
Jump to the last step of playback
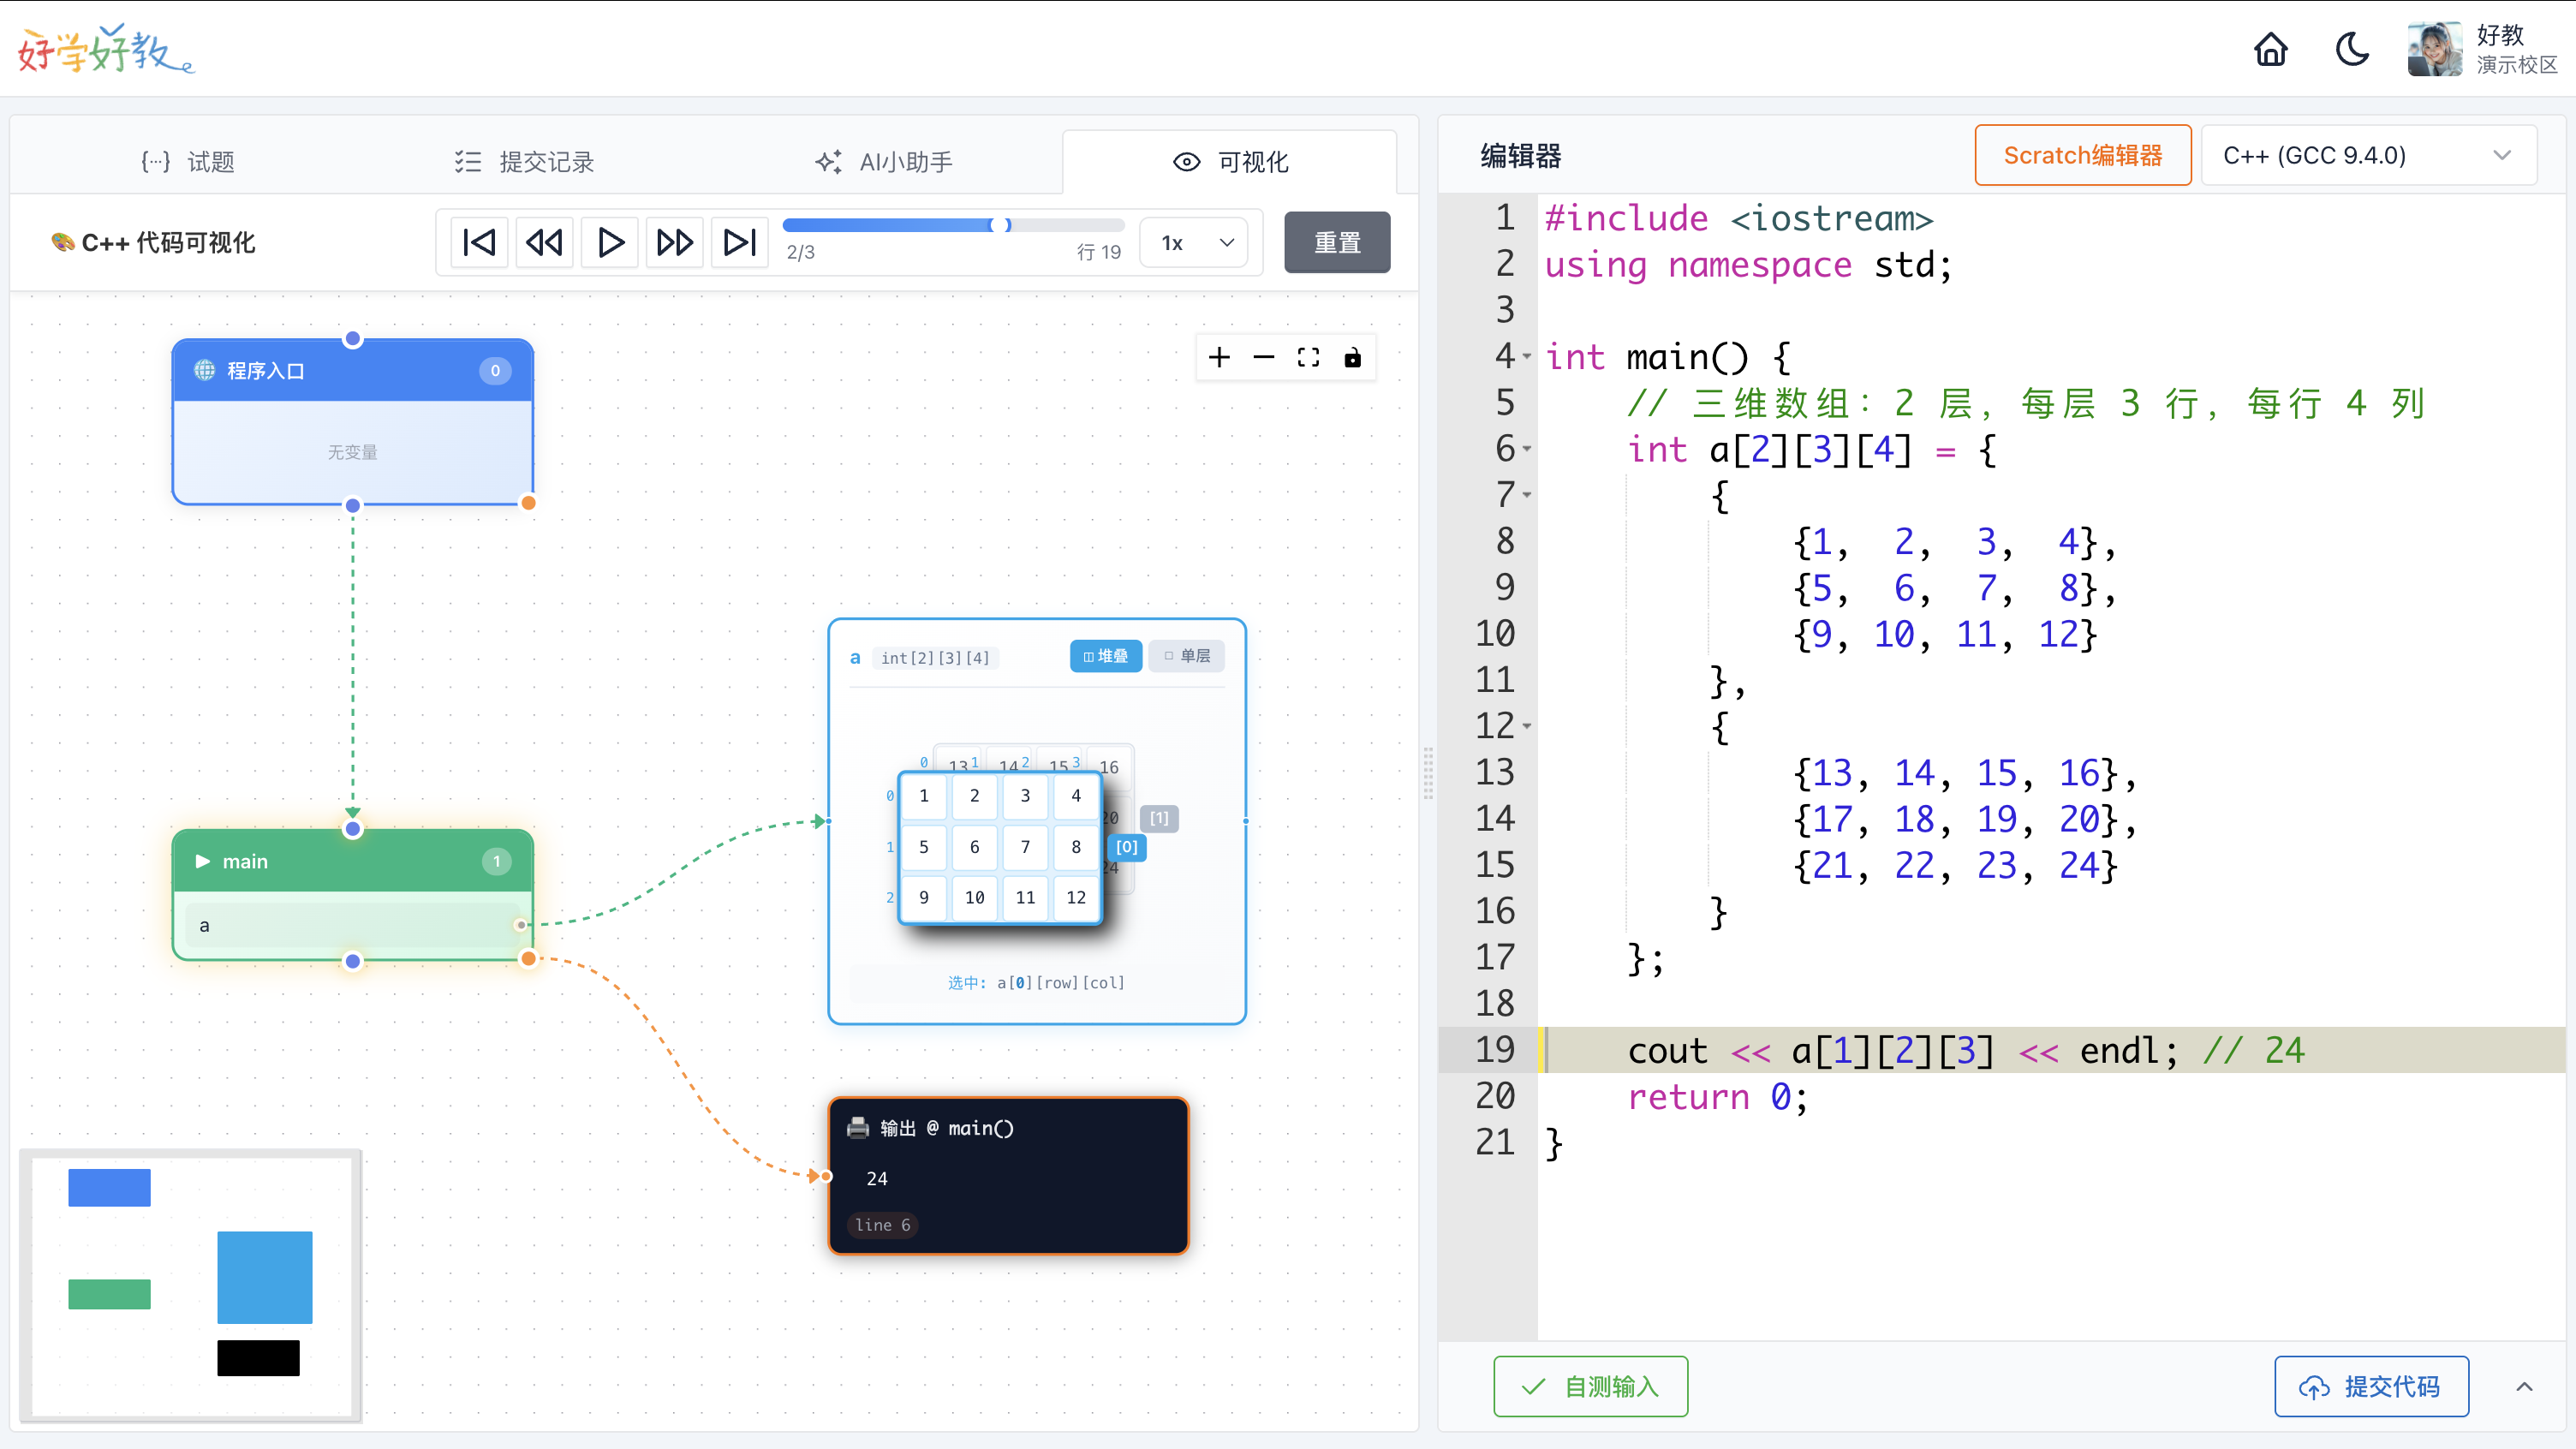pos(740,242)
